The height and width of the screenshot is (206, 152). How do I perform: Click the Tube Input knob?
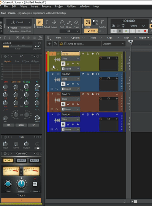pos(5,144)
